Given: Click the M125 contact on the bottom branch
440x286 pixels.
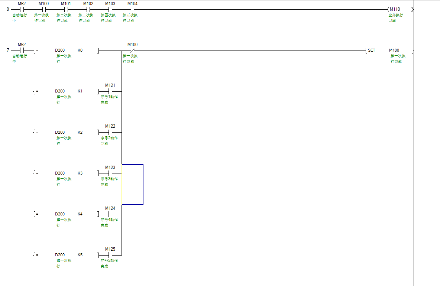Looking at the screenshot, I should (110, 255).
